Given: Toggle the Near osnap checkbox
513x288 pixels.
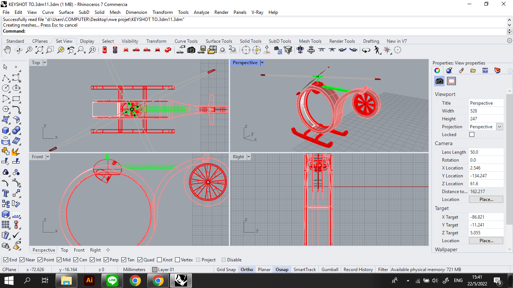Looking at the screenshot, I should tap(22, 260).
